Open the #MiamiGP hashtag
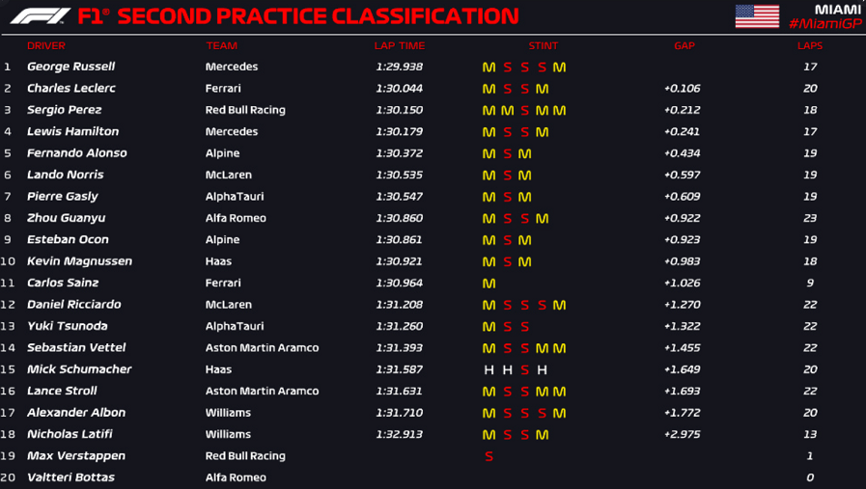866x489 pixels. point(824,24)
